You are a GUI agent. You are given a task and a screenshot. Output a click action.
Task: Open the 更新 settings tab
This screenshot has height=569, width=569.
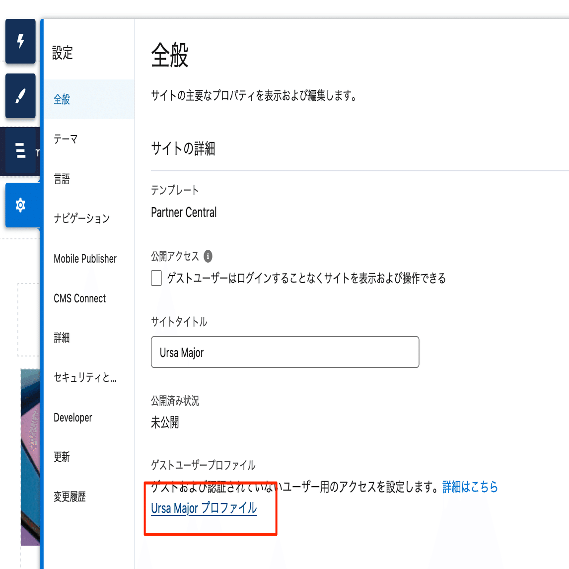pyautogui.click(x=89, y=457)
